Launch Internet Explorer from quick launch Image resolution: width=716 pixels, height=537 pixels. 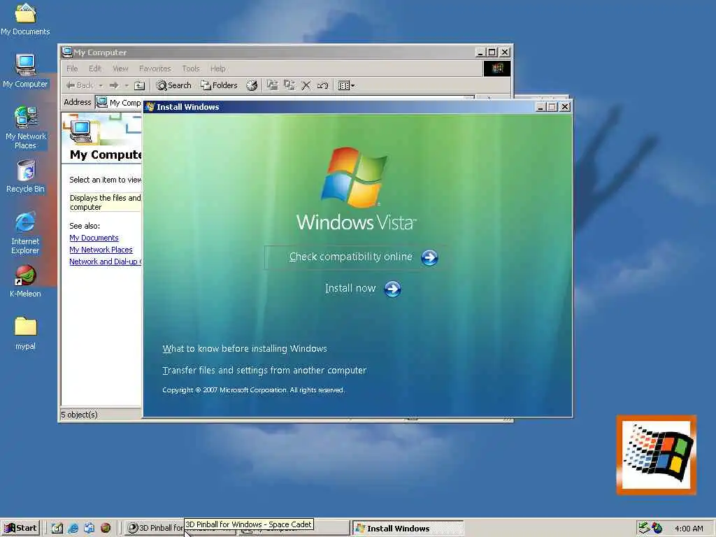pyautogui.click(x=73, y=529)
